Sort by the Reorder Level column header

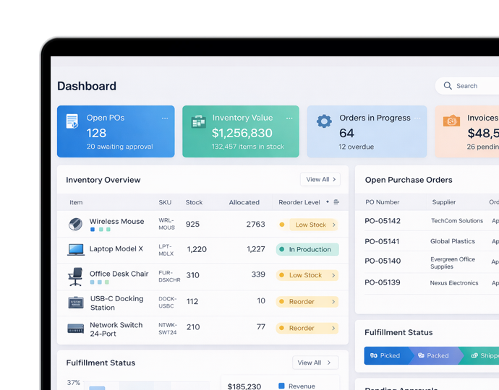click(299, 202)
